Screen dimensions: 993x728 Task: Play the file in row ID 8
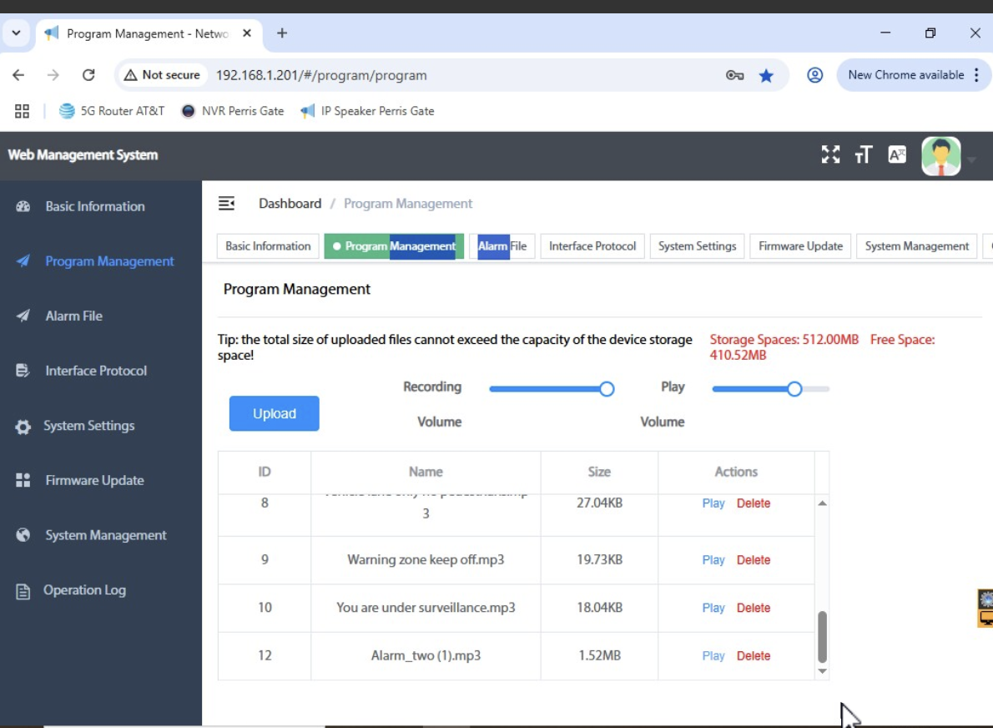point(713,503)
